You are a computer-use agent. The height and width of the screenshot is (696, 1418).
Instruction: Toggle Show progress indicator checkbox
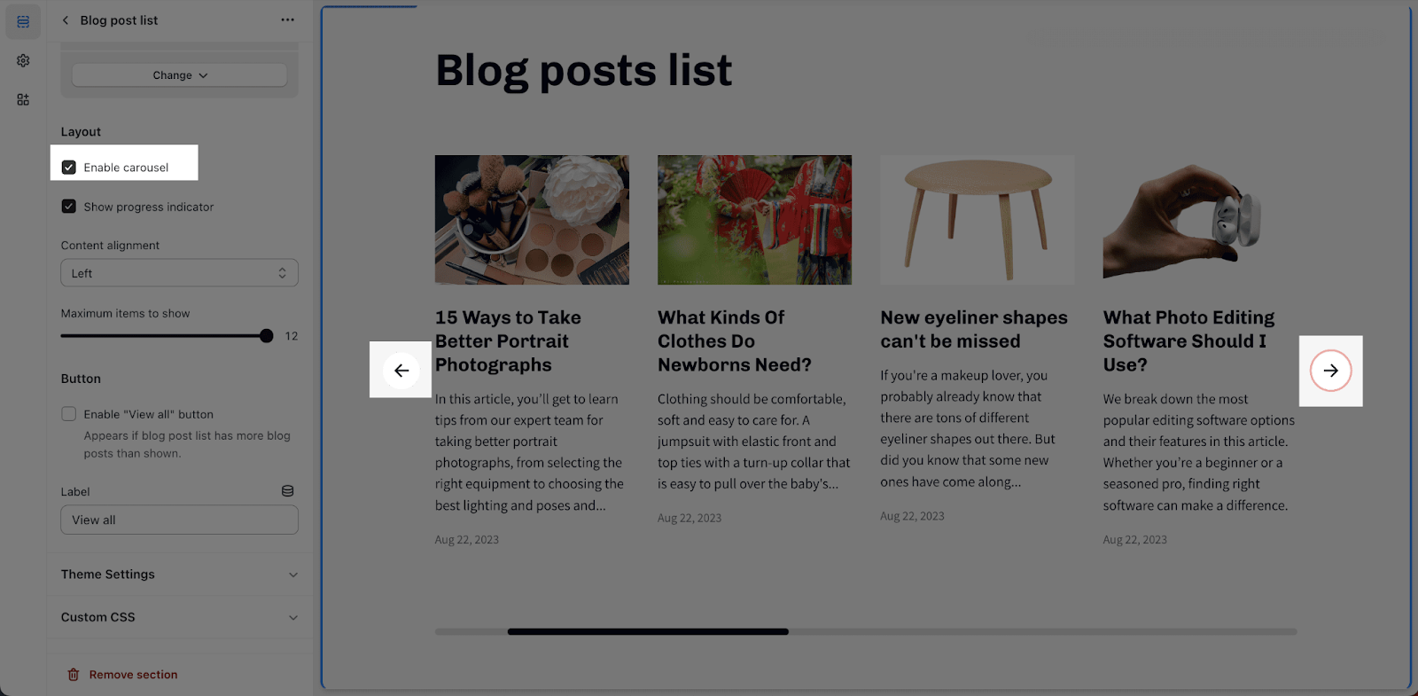click(68, 207)
